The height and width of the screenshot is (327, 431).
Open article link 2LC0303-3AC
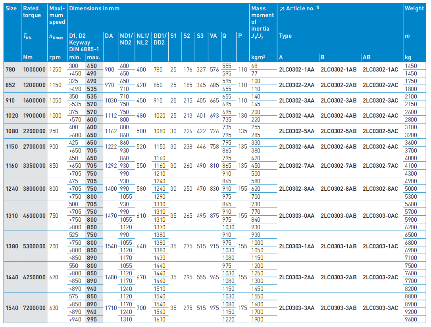380,308
